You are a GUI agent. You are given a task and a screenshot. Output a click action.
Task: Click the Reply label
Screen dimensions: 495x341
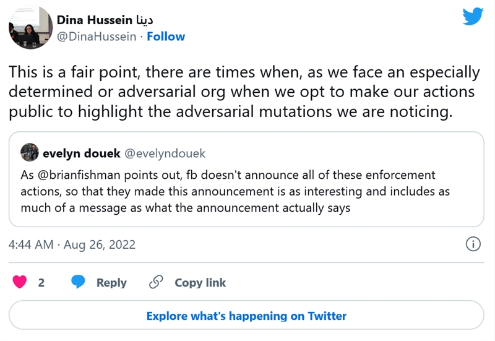(111, 283)
